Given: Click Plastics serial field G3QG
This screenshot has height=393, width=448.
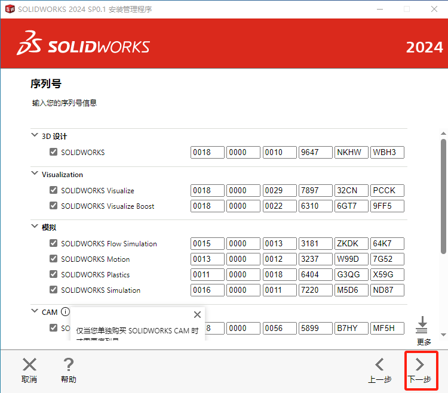Looking at the screenshot, I should tap(351, 274).
